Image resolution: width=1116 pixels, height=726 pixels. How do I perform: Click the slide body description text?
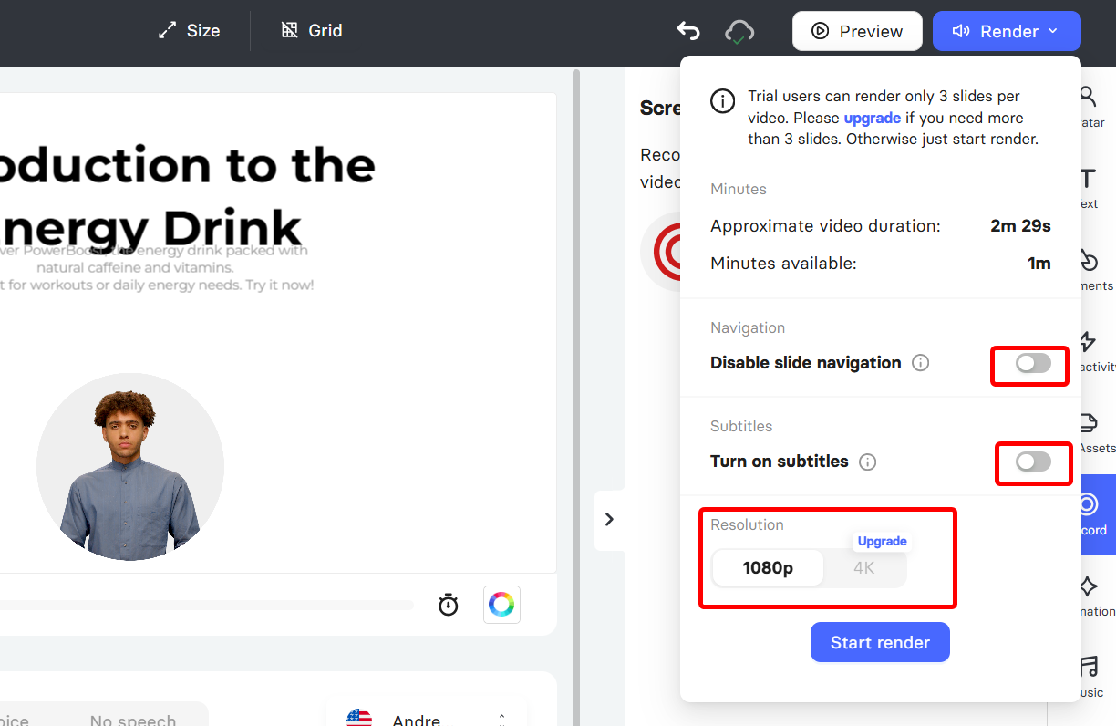point(157,267)
